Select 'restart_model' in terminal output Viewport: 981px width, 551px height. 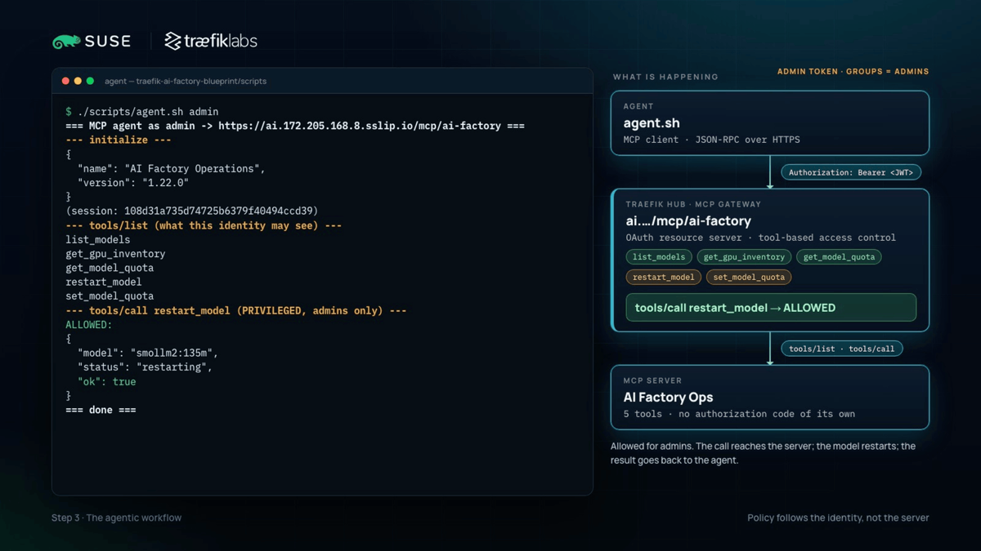coord(104,282)
